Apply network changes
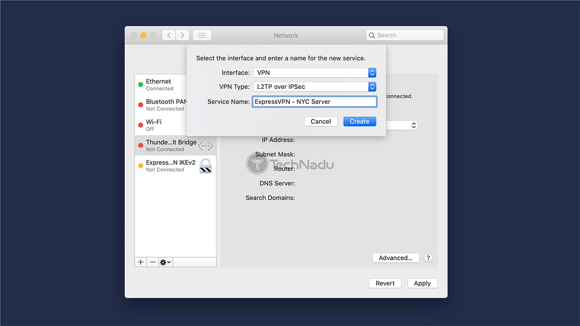 tap(422, 283)
